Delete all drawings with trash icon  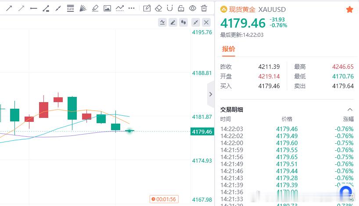click(x=204, y=8)
